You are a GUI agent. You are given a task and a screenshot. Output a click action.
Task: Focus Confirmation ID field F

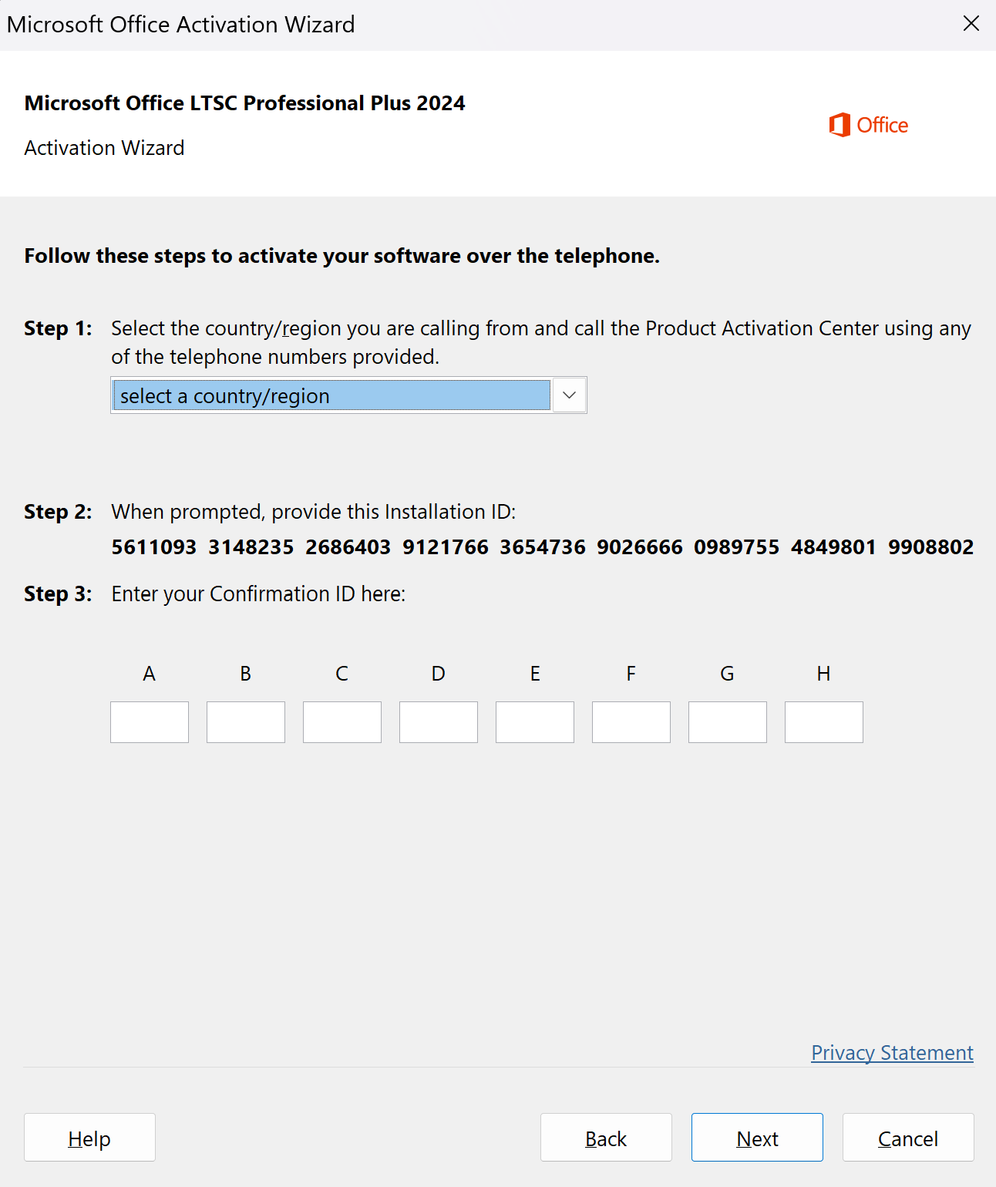coord(631,722)
